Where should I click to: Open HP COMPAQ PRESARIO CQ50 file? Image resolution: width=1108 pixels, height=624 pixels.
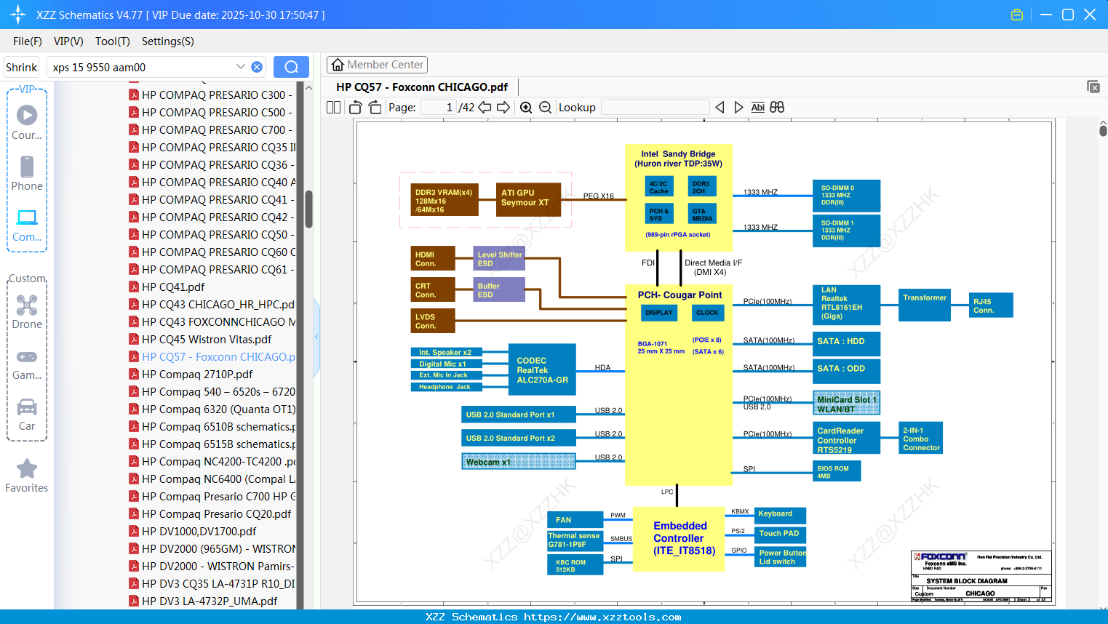point(211,235)
